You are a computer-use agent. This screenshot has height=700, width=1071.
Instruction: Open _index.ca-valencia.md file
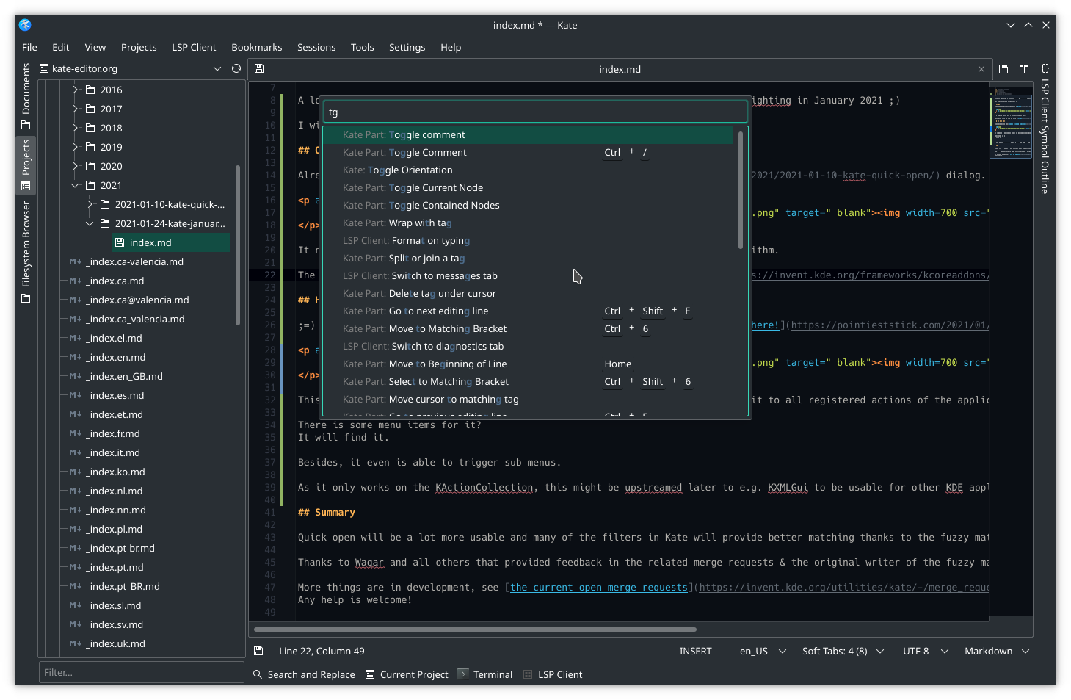(x=134, y=261)
